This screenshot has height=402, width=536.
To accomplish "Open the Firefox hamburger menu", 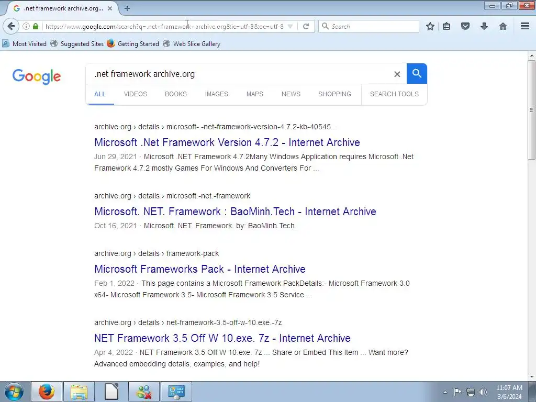I will click(525, 26).
